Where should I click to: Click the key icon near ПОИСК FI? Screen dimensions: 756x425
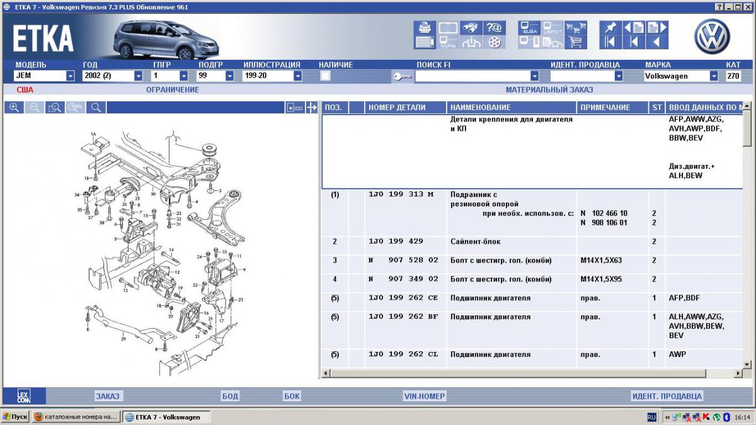402,76
